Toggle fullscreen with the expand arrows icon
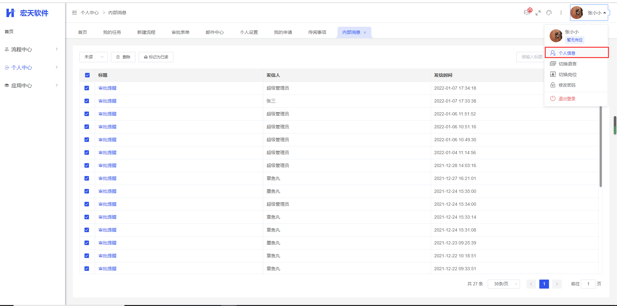Image resolution: width=617 pixels, height=306 pixels. 538,13
